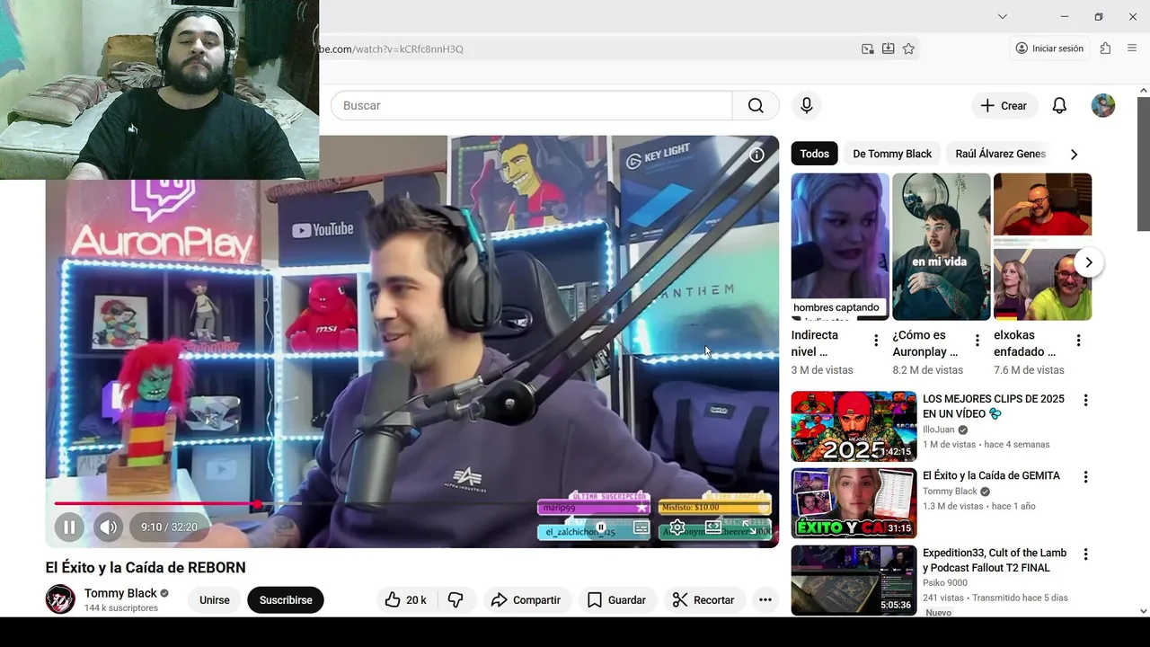This screenshot has height=647, width=1150.
Task: Open Expedition33 Cult of the Lamb video
Action: tap(995, 560)
